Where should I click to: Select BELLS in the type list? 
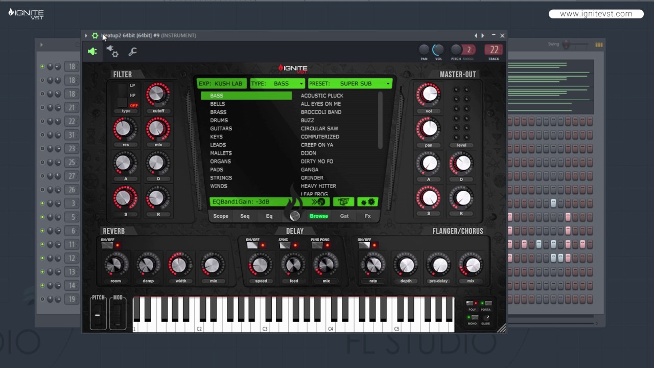click(217, 104)
